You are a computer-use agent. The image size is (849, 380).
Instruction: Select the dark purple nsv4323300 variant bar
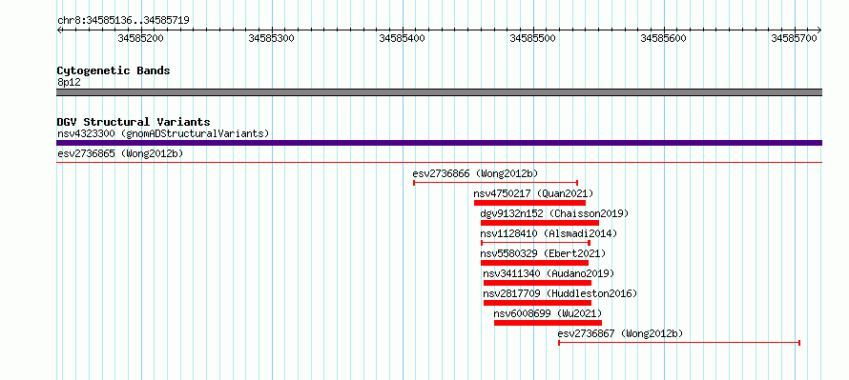point(439,143)
